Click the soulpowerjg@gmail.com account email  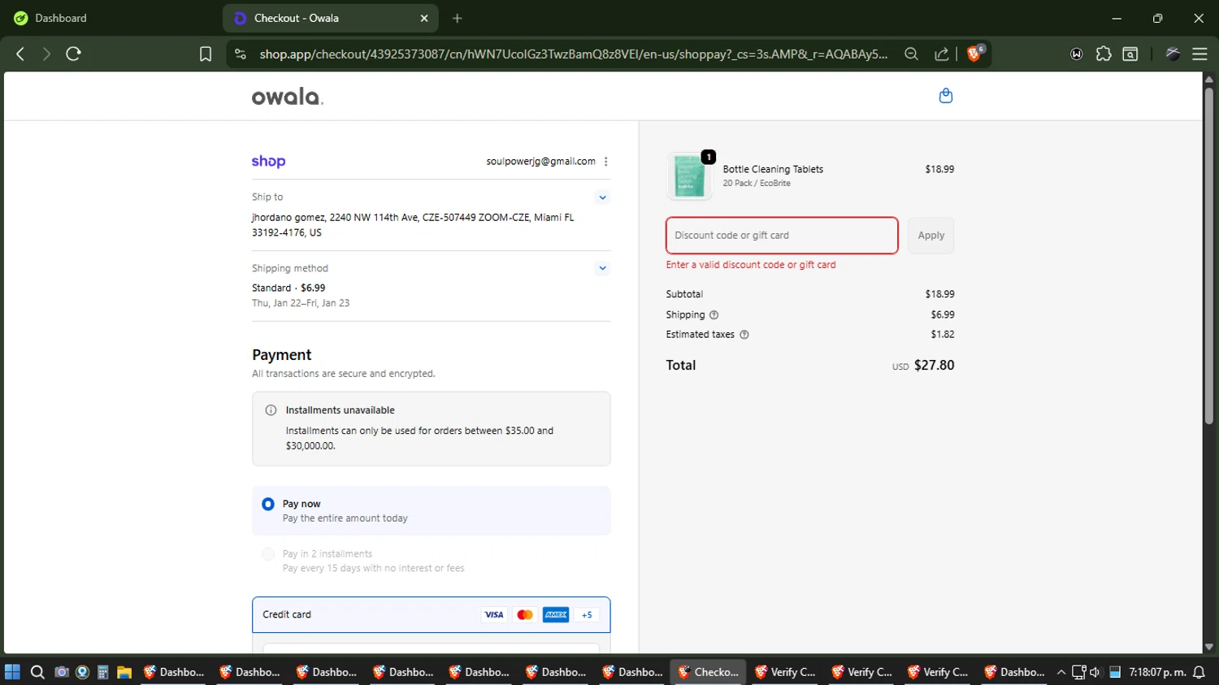pos(541,161)
